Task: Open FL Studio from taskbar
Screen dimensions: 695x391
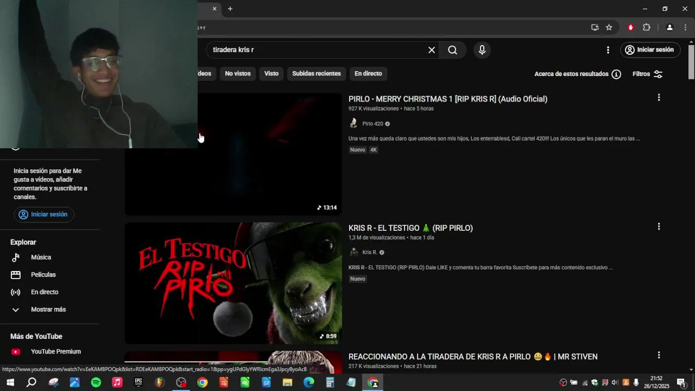Action: pos(160,383)
